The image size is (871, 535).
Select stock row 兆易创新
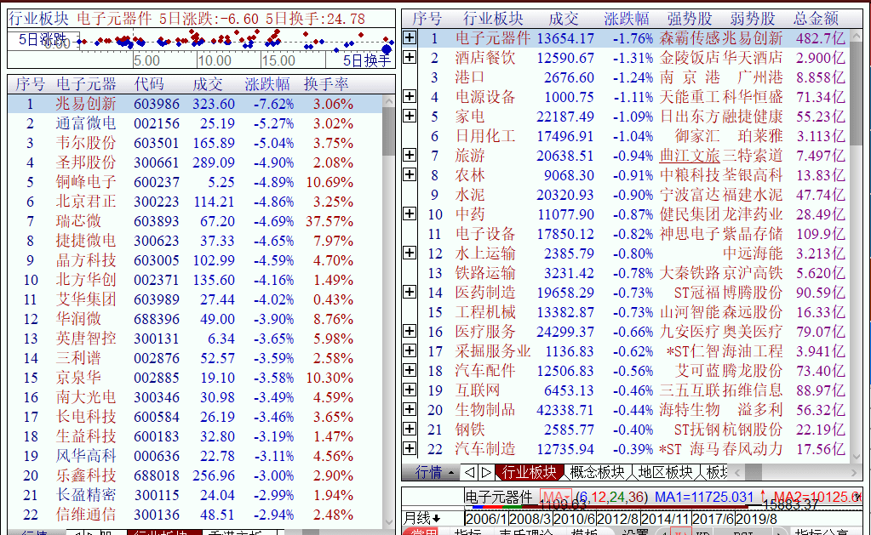click(195, 104)
